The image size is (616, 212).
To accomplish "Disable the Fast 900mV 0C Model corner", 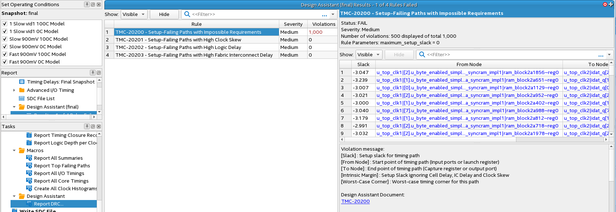I will [x=5, y=62].
